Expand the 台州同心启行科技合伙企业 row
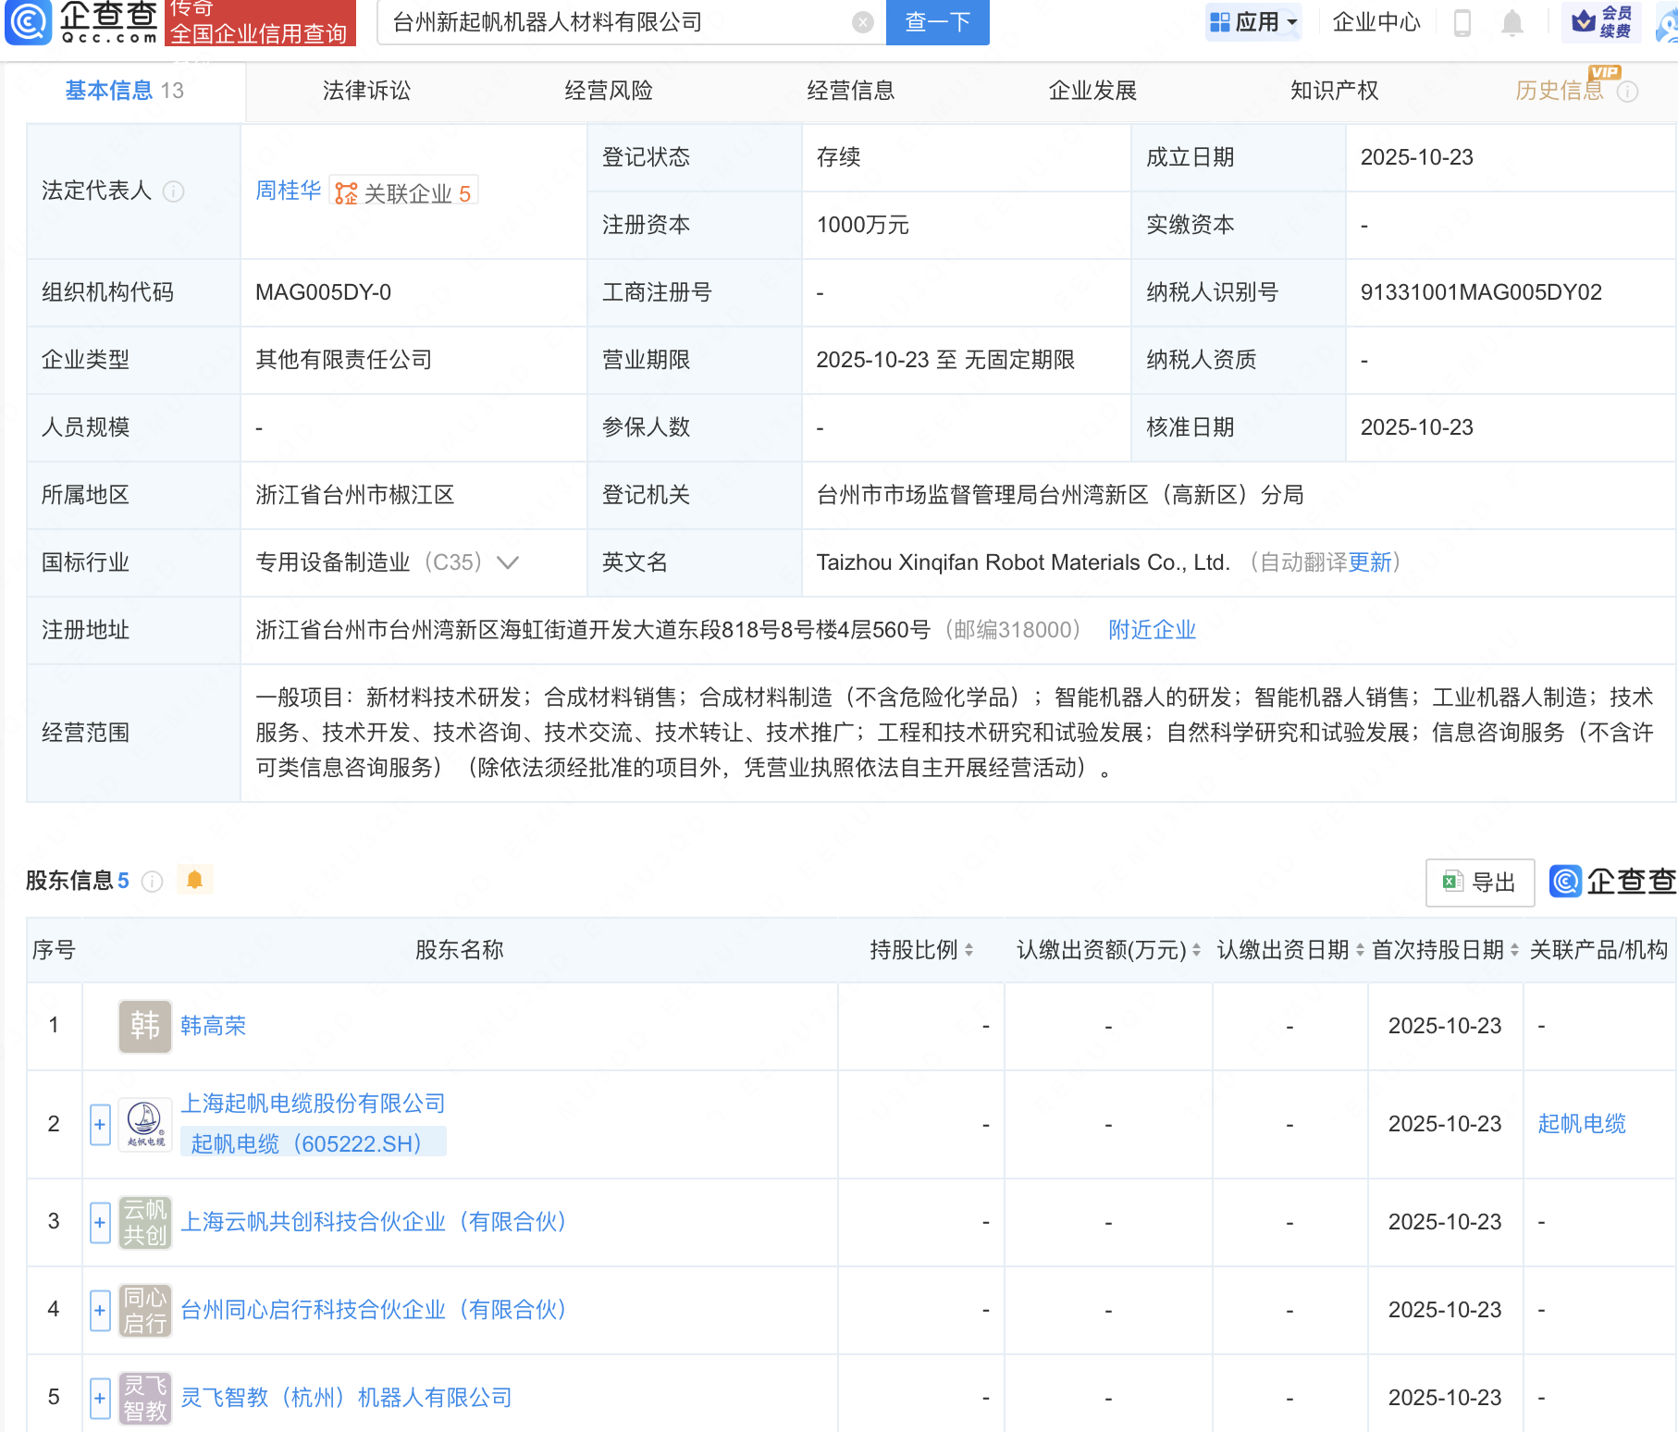Image resolution: width=1678 pixels, height=1432 pixels. pos(100,1310)
